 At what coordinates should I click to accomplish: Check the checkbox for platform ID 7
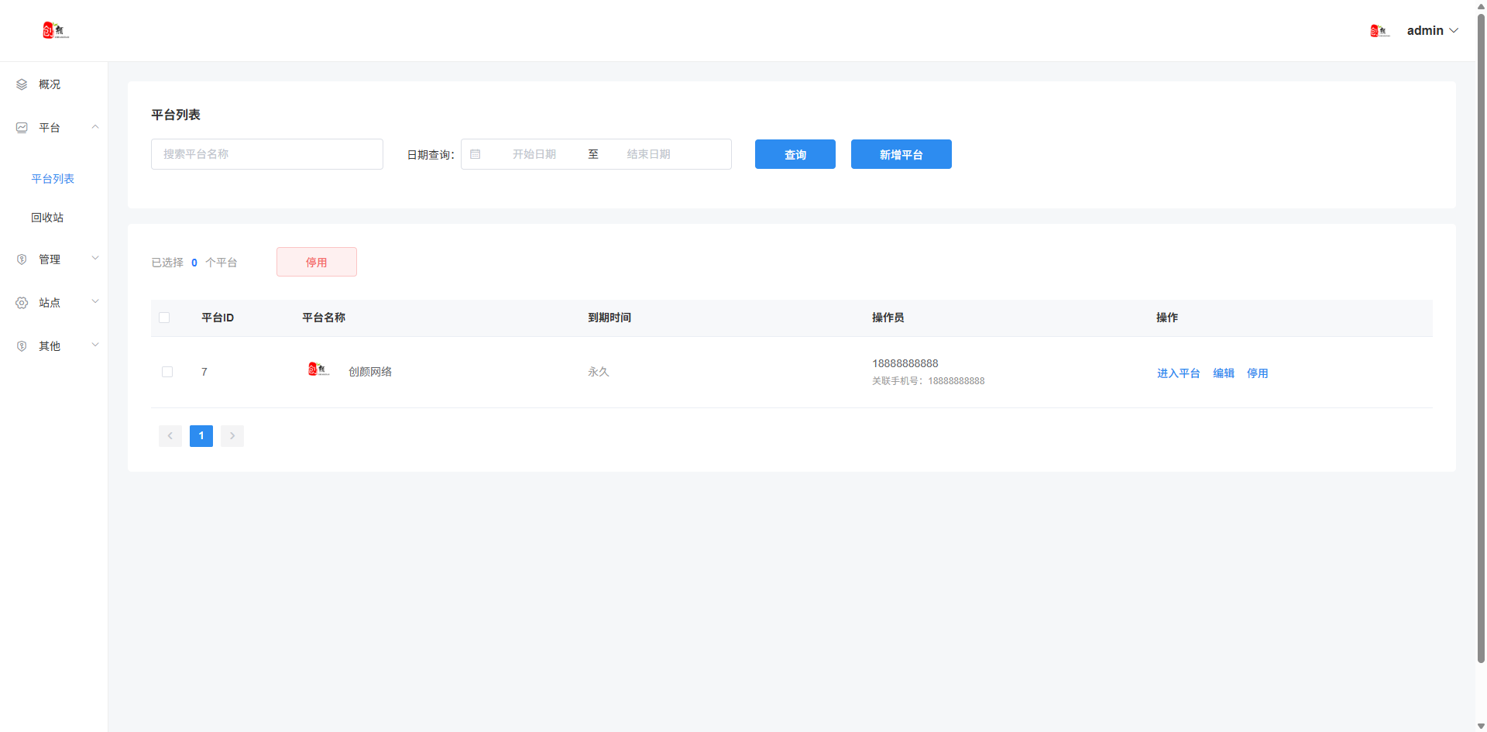[167, 372]
